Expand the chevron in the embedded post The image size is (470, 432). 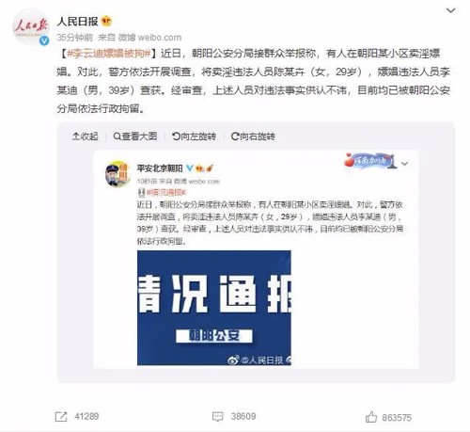tap(405, 164)
